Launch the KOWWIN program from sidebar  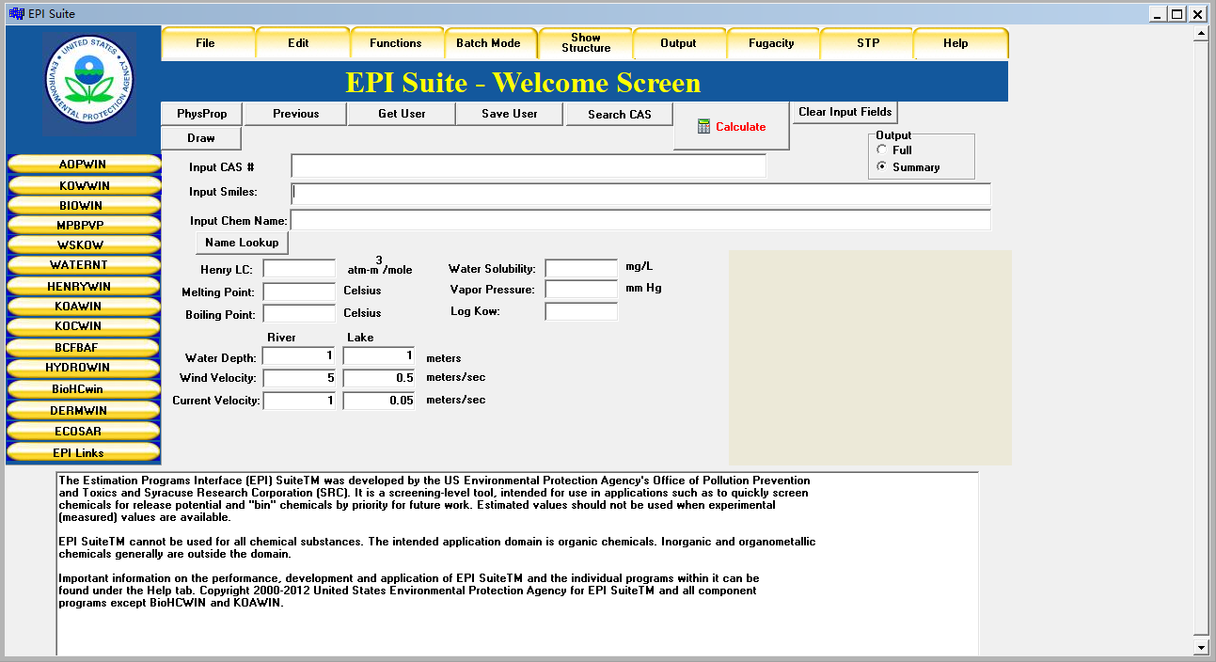point(84,185)
